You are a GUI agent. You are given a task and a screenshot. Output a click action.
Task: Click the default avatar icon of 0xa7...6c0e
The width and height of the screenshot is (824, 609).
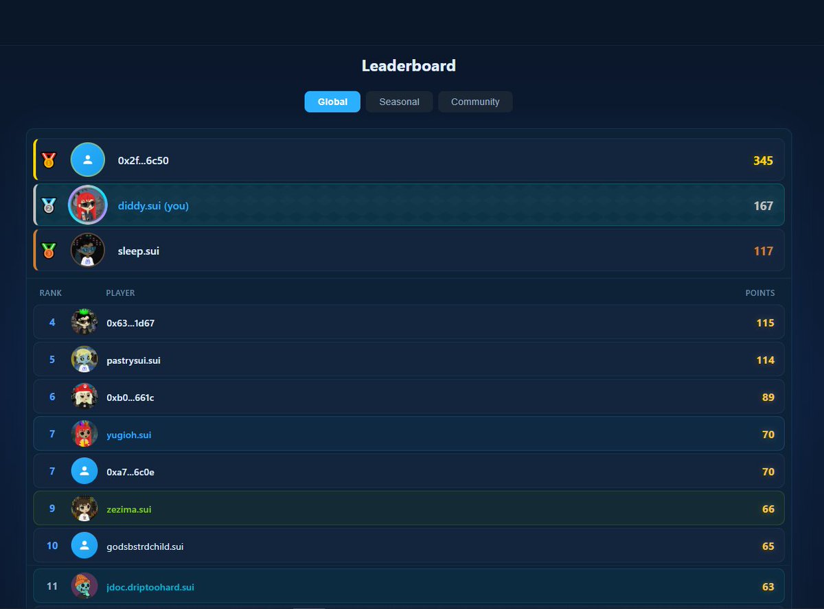coord(84,472)
